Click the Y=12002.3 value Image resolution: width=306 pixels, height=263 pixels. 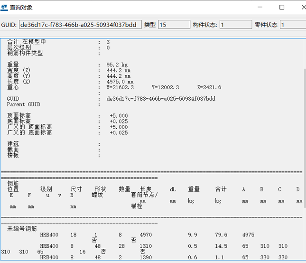(x=165, y=87)
